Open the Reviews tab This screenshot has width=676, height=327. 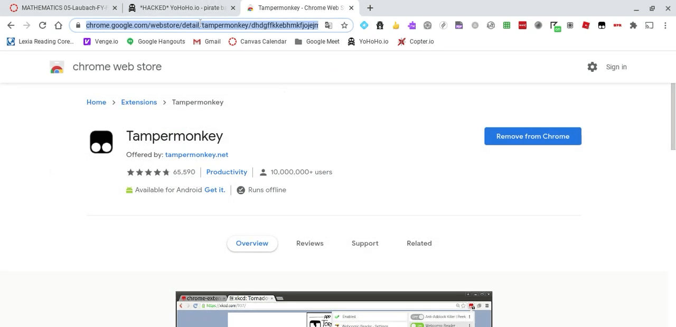tap(309, 244)
